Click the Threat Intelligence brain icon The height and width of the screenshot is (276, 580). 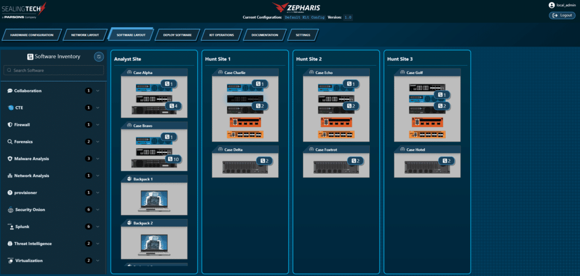(x=10, y=244)
